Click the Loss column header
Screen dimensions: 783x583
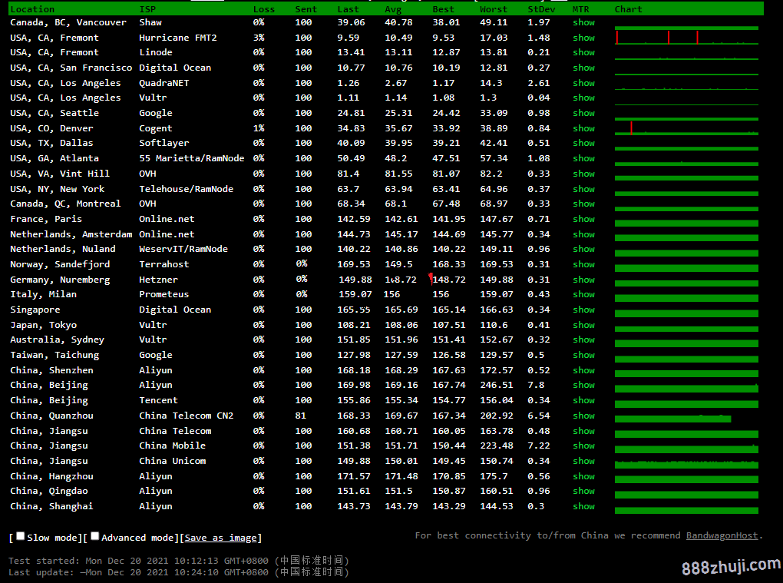tap(263, 9)
